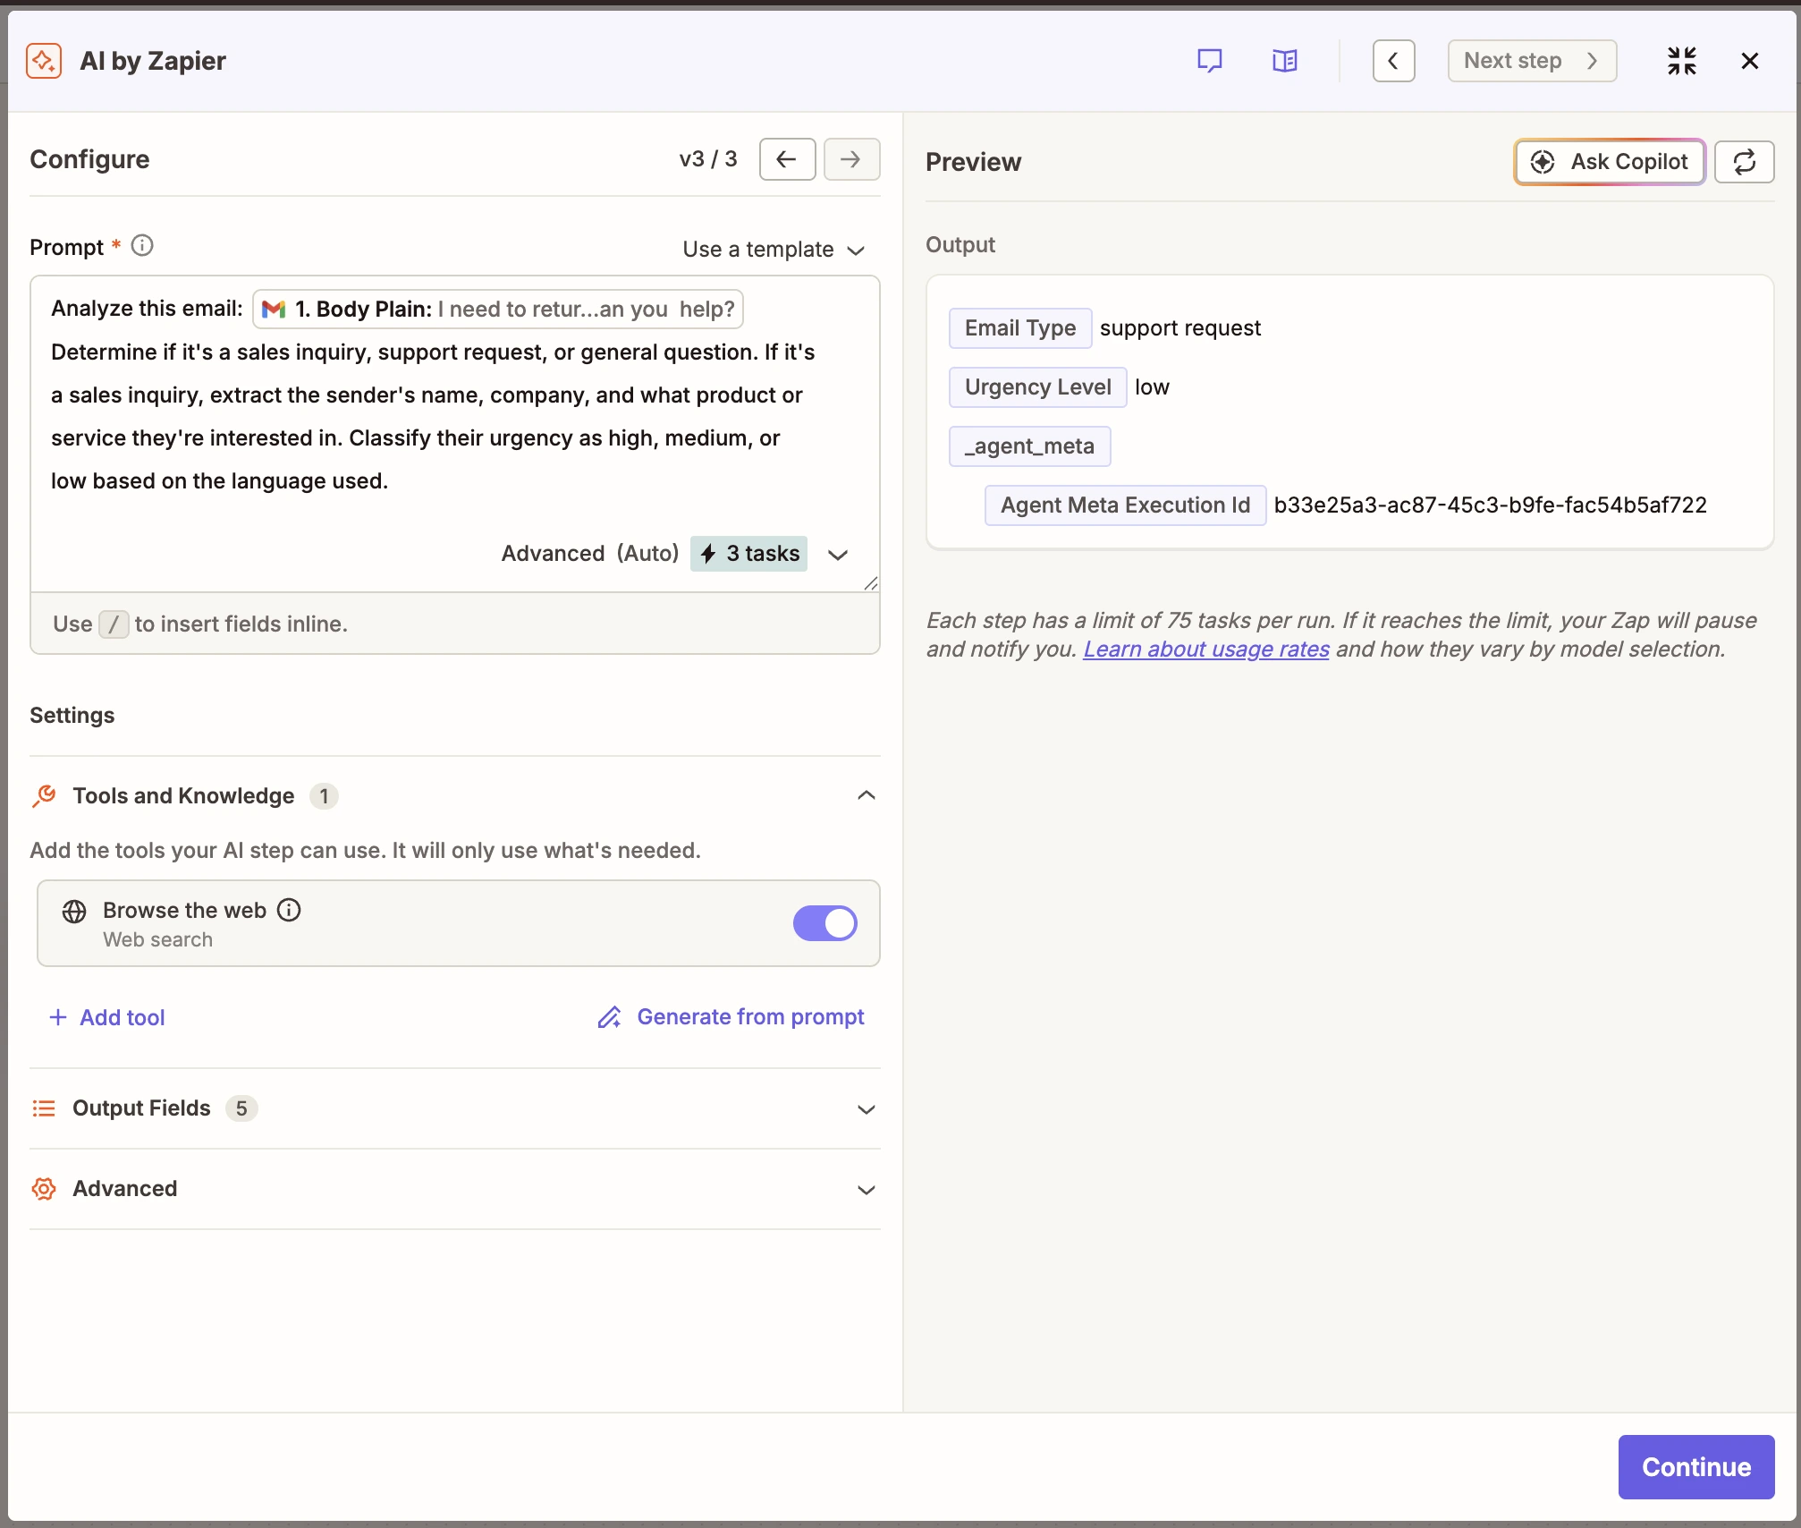This screenshot has width=1801, height=1528.
Task: Open Learn about usage rates link
Action: (x=1205, y=649)
